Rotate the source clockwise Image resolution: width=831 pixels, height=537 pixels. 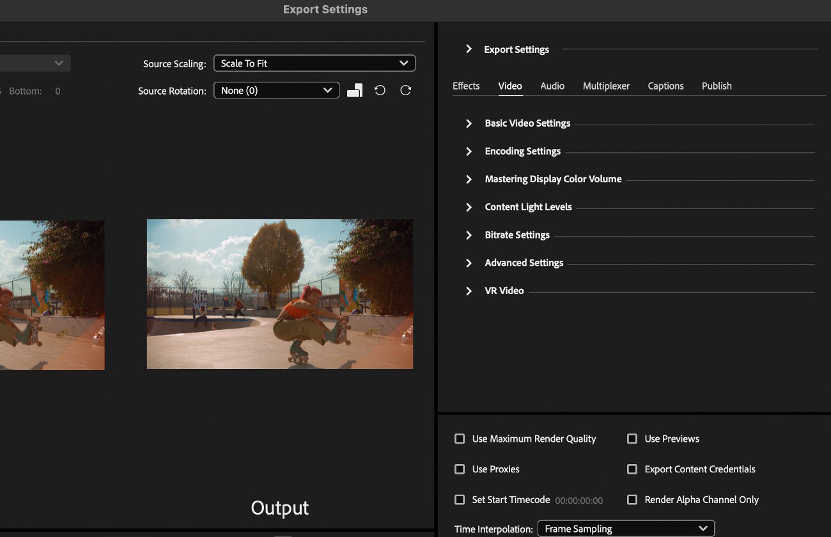coord(406,90)
